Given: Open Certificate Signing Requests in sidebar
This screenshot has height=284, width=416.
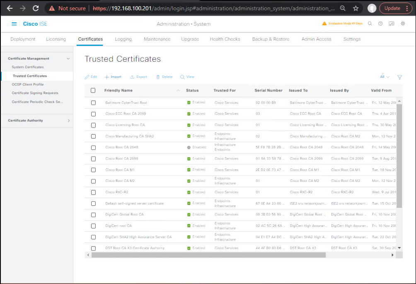Looking at the screenshot, I should 35,93.
